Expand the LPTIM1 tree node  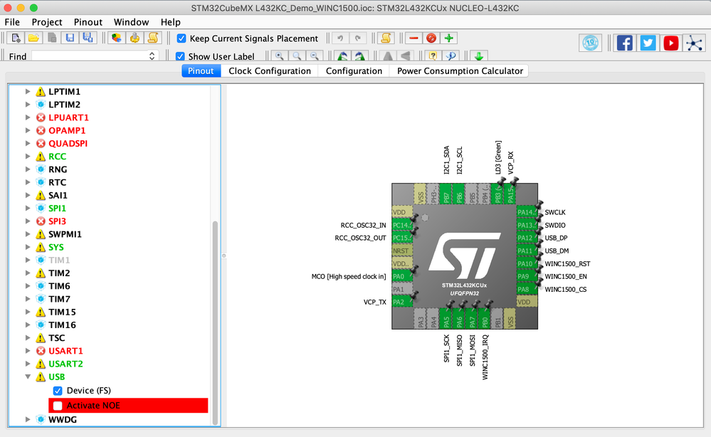point(28,92)
